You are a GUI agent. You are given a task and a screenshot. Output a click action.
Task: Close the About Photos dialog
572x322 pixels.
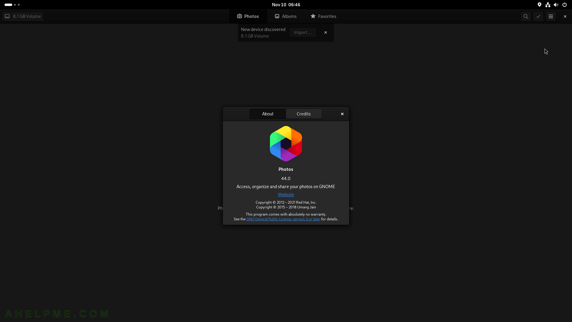[x=342, y=114]
